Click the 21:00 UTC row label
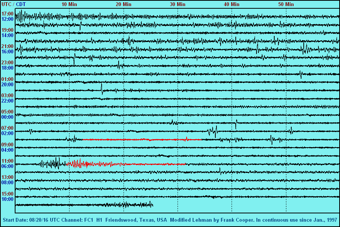The height and width of the screenshot is (227, 340). (8, 46)
